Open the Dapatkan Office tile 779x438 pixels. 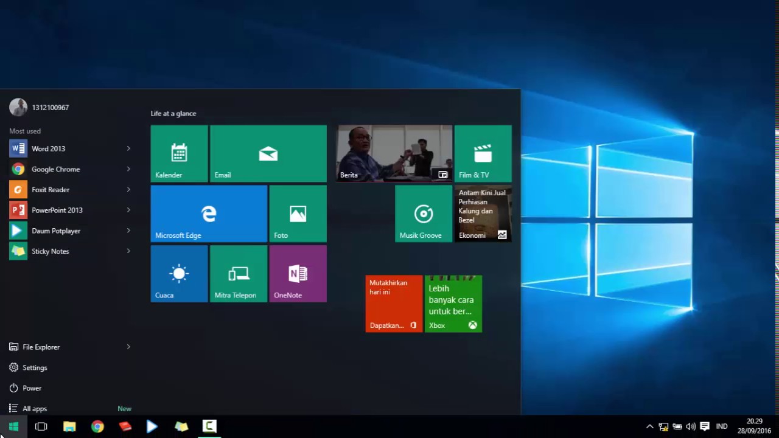click(x=394, y=304)
